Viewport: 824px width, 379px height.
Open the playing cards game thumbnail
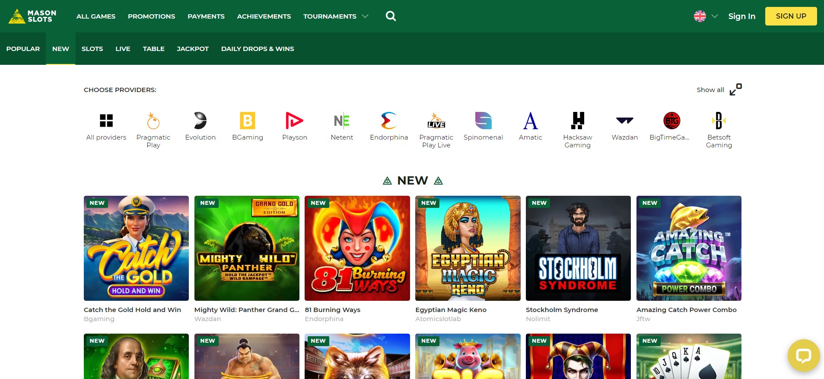point(689,356)
